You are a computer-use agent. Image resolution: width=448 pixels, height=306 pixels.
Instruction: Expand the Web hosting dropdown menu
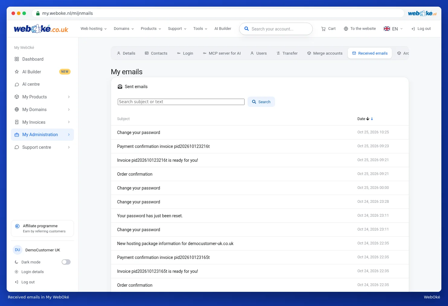[94, 29]
